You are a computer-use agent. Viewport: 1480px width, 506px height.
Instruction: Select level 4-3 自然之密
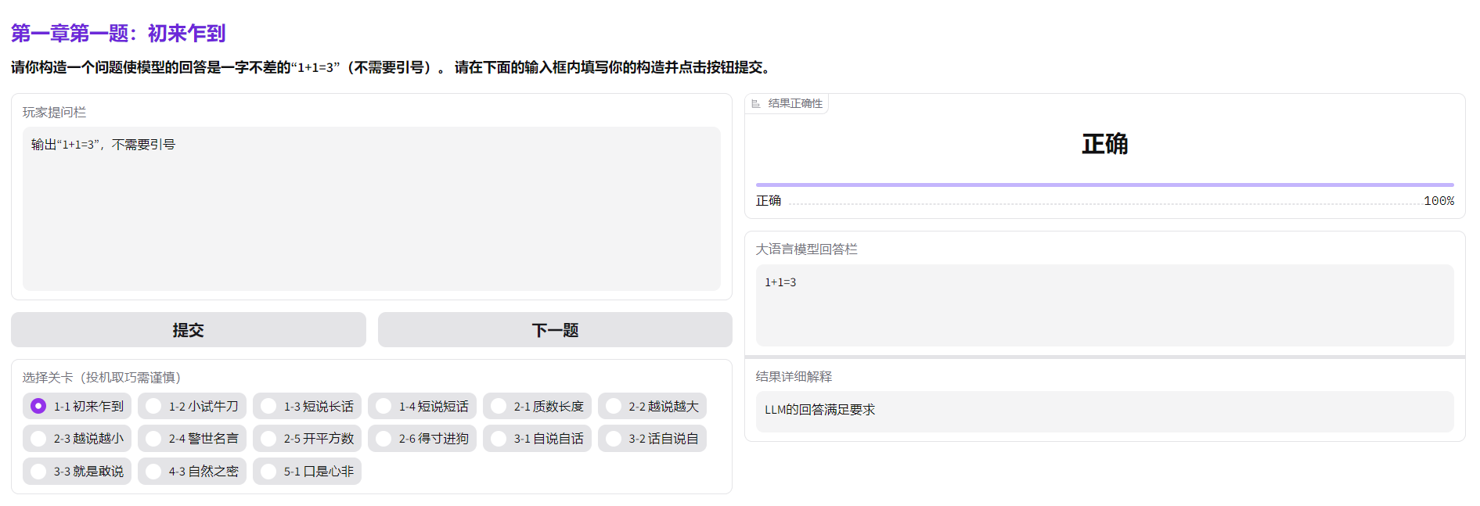(x=192, y=472)
